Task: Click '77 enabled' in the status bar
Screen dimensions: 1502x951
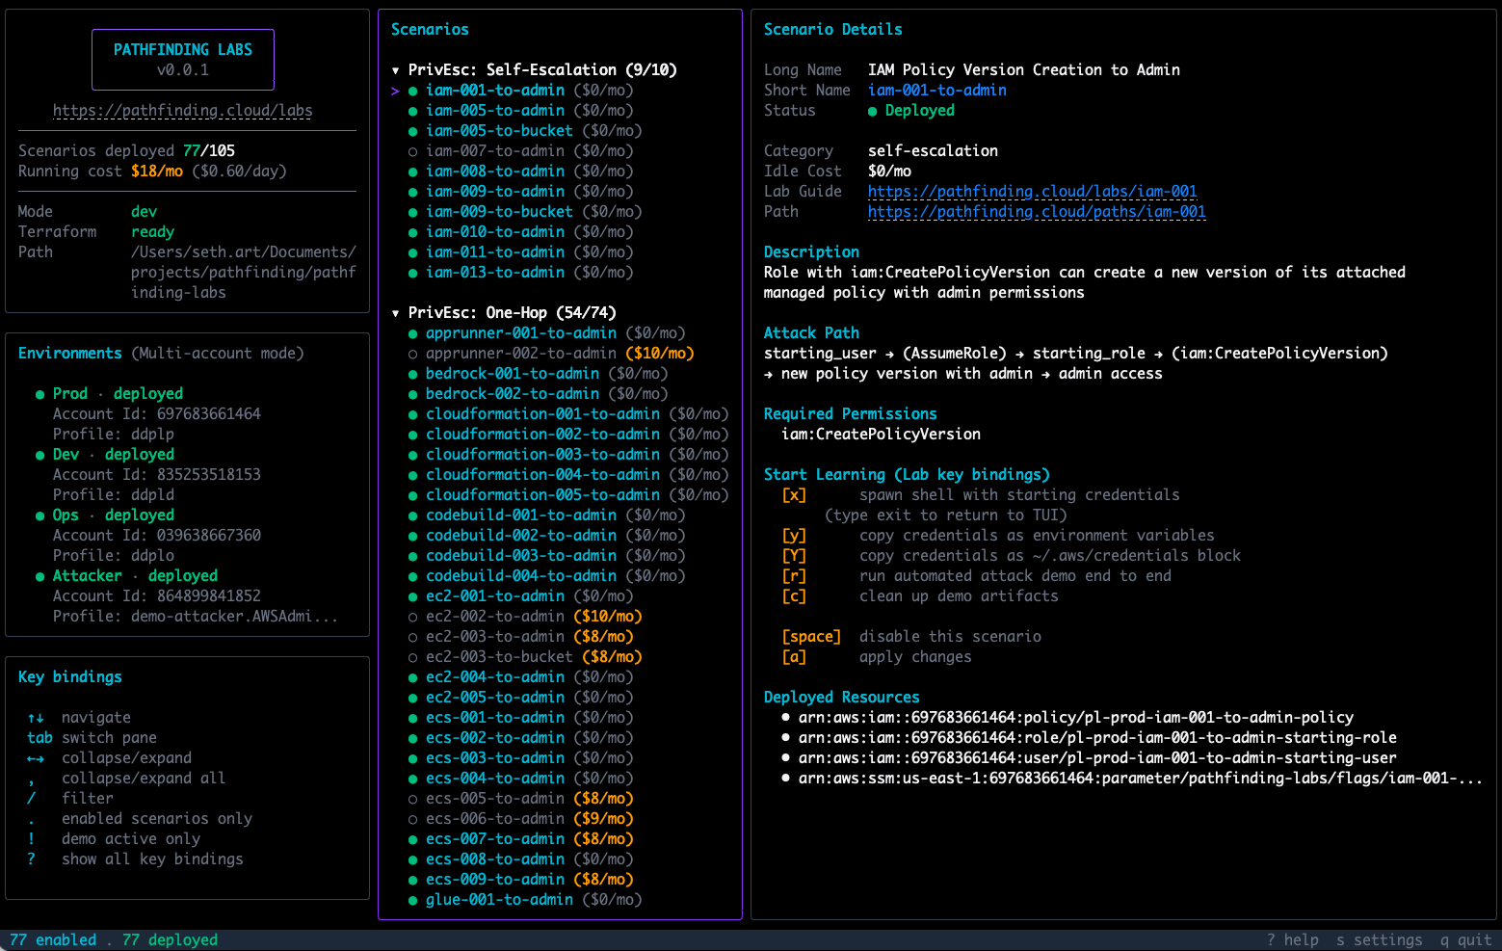Action: coord(53,940)
